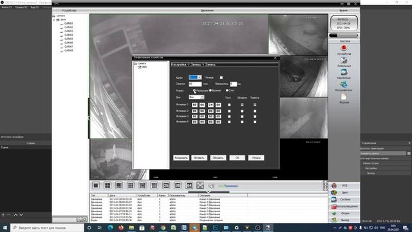This screenshot has height=232, width=412.
Task: Adjust the volume slider beside the speaker
Action: pyautogui.click(x=228, y=186)
